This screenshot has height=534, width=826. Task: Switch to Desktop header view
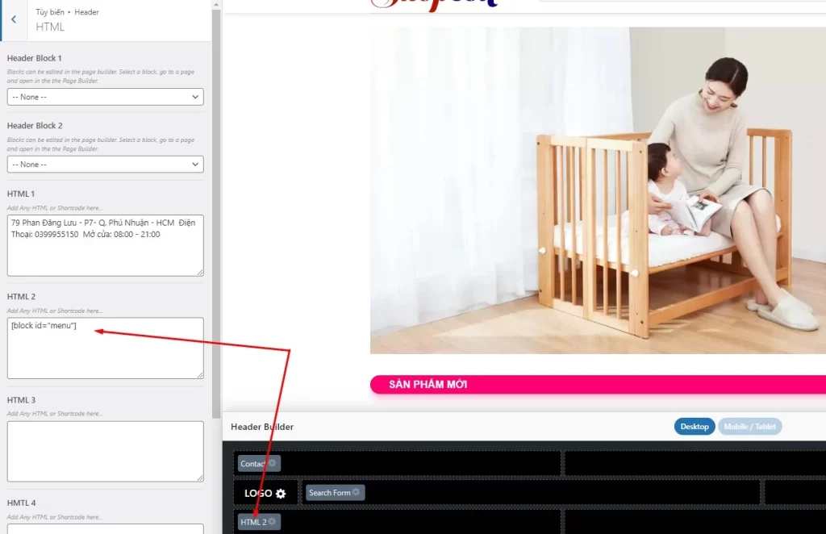click(x=694, y=427)
